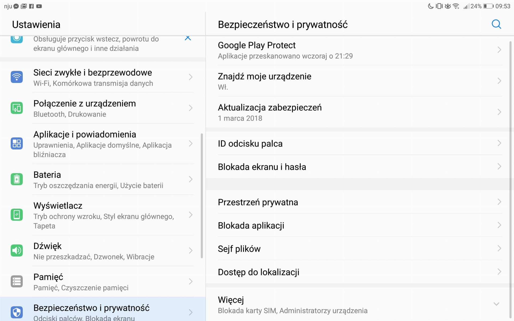Open Przestrzeń prywatna
514x321 pixels.
tap(360, 202)
